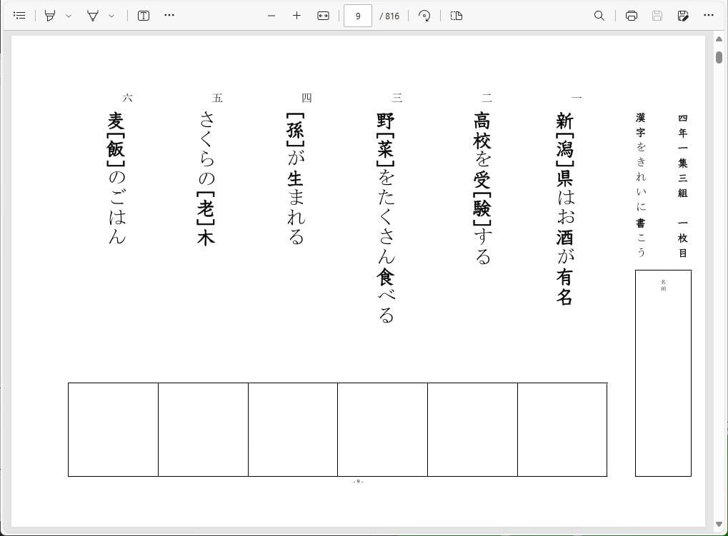This screenshot has width=728, height=536.
Task: Click the sentence 高校を受[験]する
Action: click(482, 188)
